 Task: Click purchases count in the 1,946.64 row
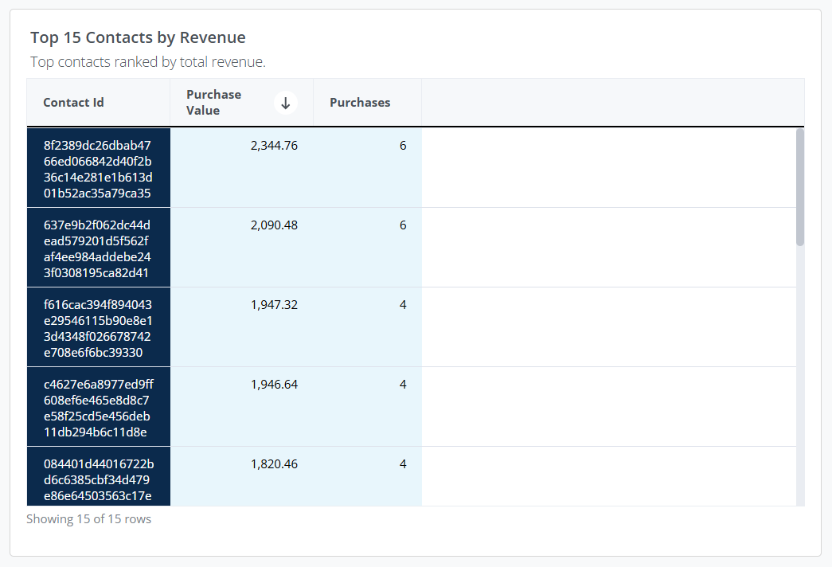coord(403,385)
